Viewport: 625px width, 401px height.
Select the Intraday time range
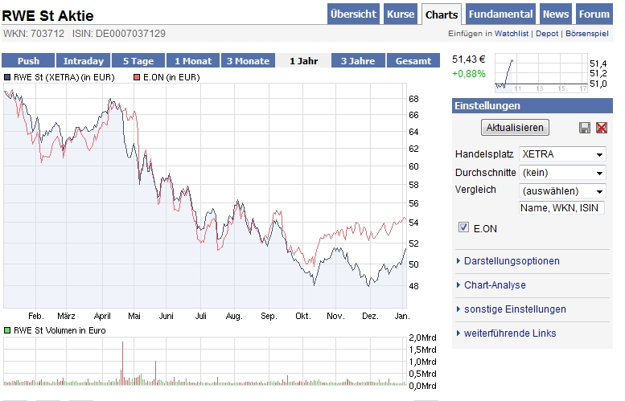click(83, 61)
